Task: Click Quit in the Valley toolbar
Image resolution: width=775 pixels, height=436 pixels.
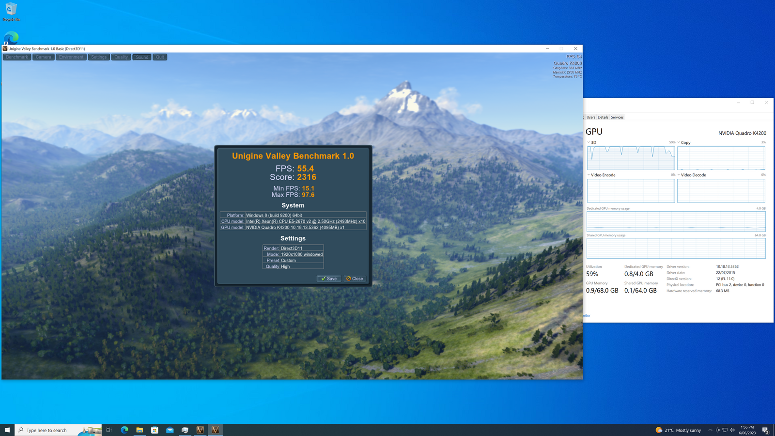Action: [x=160, y=57]
